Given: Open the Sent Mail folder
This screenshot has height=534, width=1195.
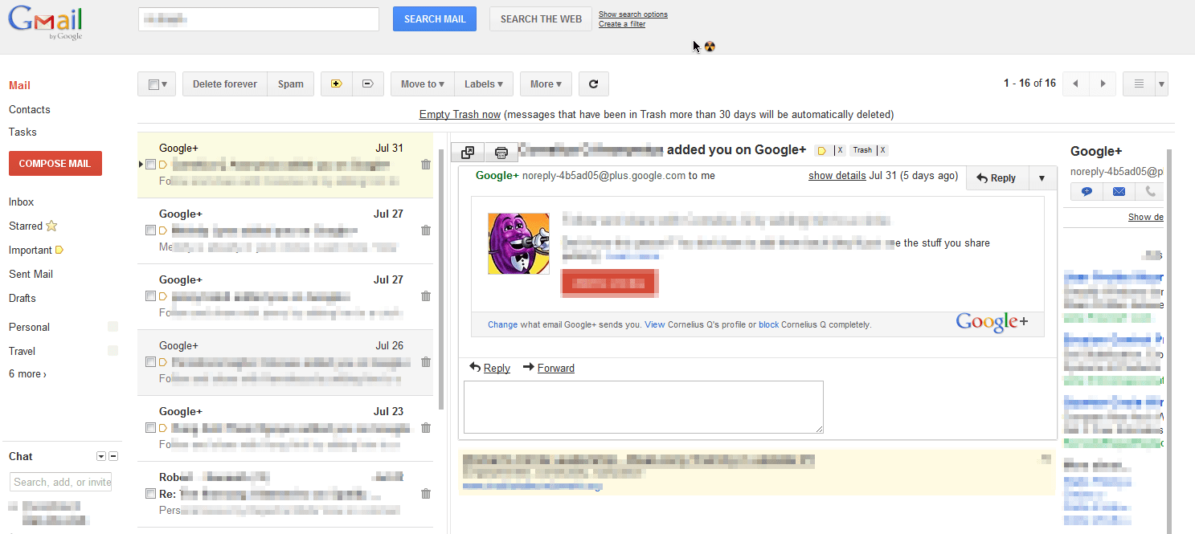Looking at the screenshot, I should (x=31, y=274).
